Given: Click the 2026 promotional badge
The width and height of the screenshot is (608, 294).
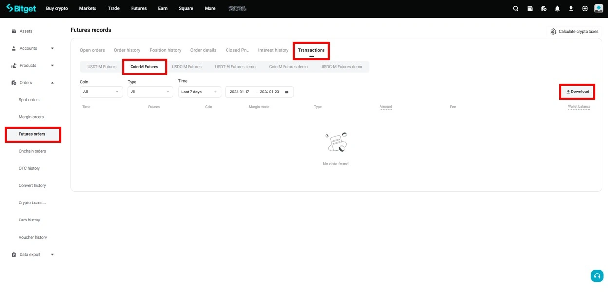Looking at the screenshot, I should tap(237, 8).
